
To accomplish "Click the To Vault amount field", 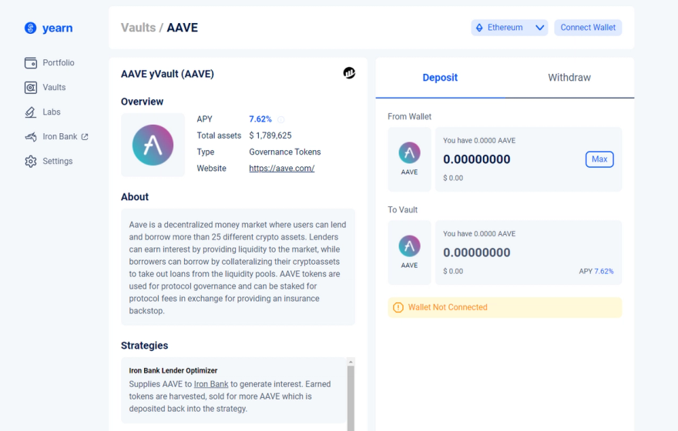I will click(x=476, y=252).
